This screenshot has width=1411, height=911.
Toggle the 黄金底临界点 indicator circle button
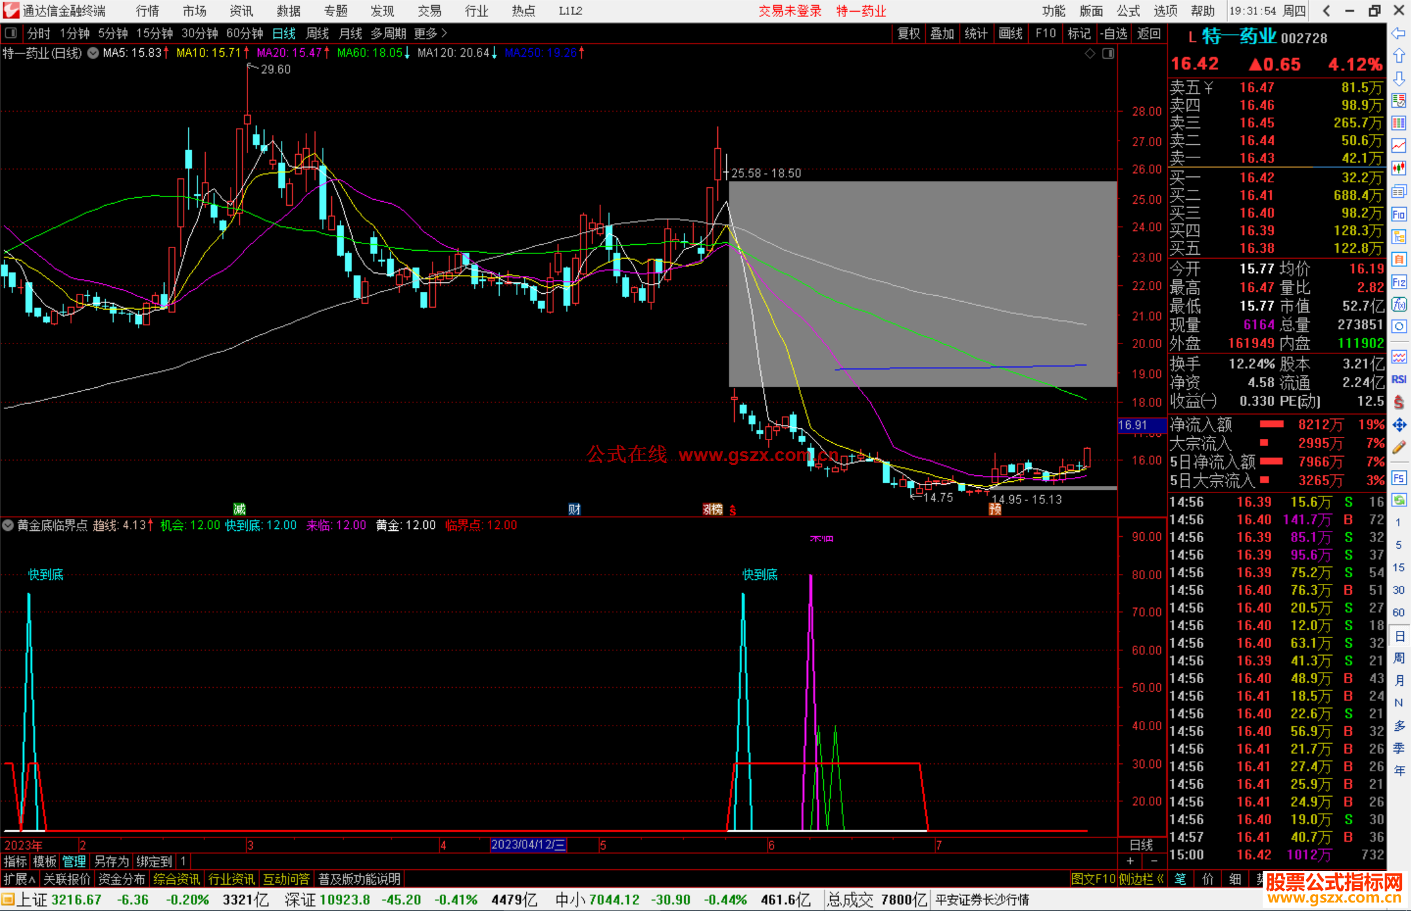point(8,525)
